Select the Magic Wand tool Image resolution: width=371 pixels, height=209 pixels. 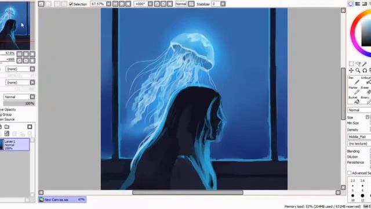[365, 64]
